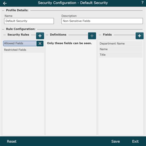Click the 'Only these fields can be seen.' definition
This screenshot has height=146, width=146.
click(70, 43)
